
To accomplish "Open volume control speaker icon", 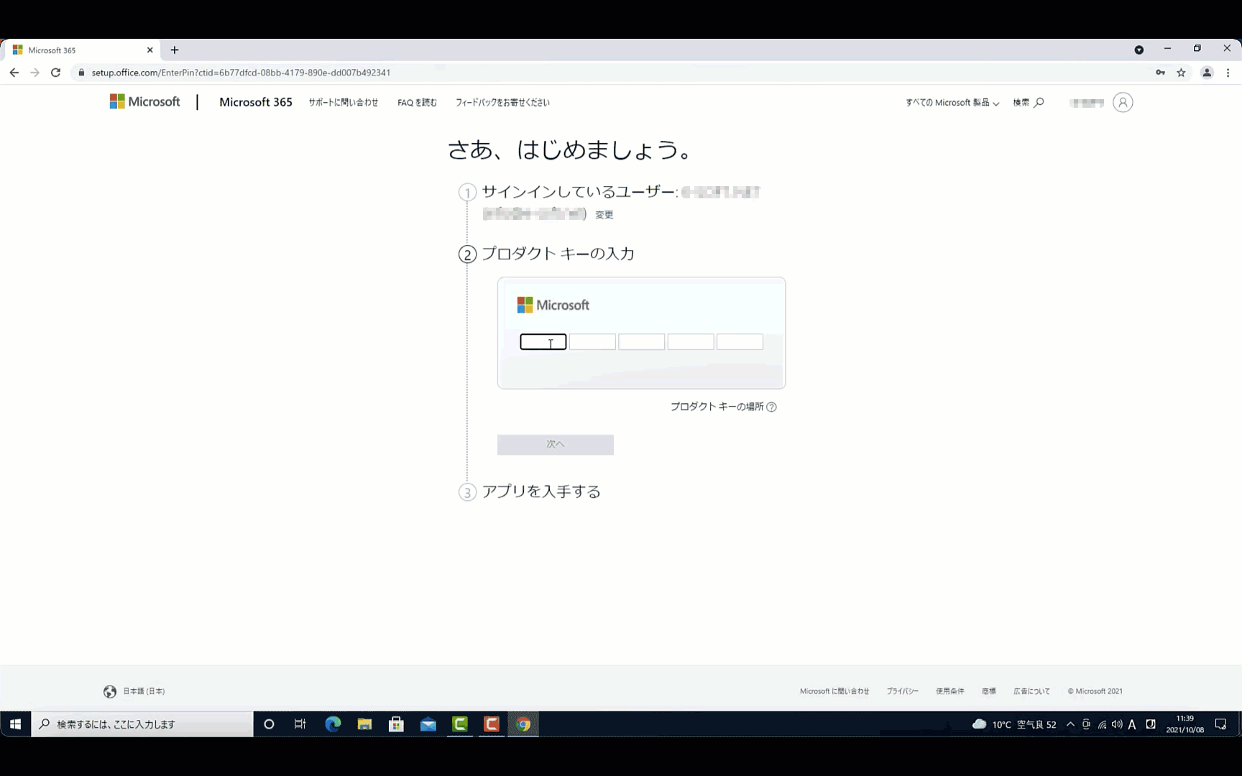I will (x=1117, y=724).
